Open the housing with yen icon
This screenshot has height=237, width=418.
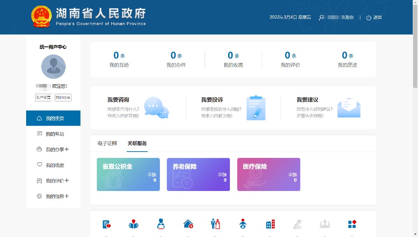(188, 224)
